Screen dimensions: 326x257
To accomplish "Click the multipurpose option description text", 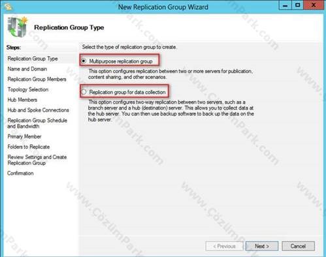I will (x=171, y=74).
